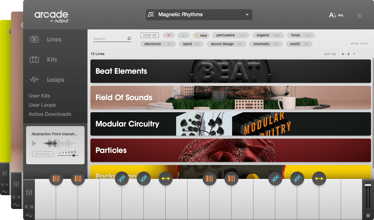Viewport: 374px width, 220px height.
Task: Click the search magnifier icon
Action: [x=129, y=39]
